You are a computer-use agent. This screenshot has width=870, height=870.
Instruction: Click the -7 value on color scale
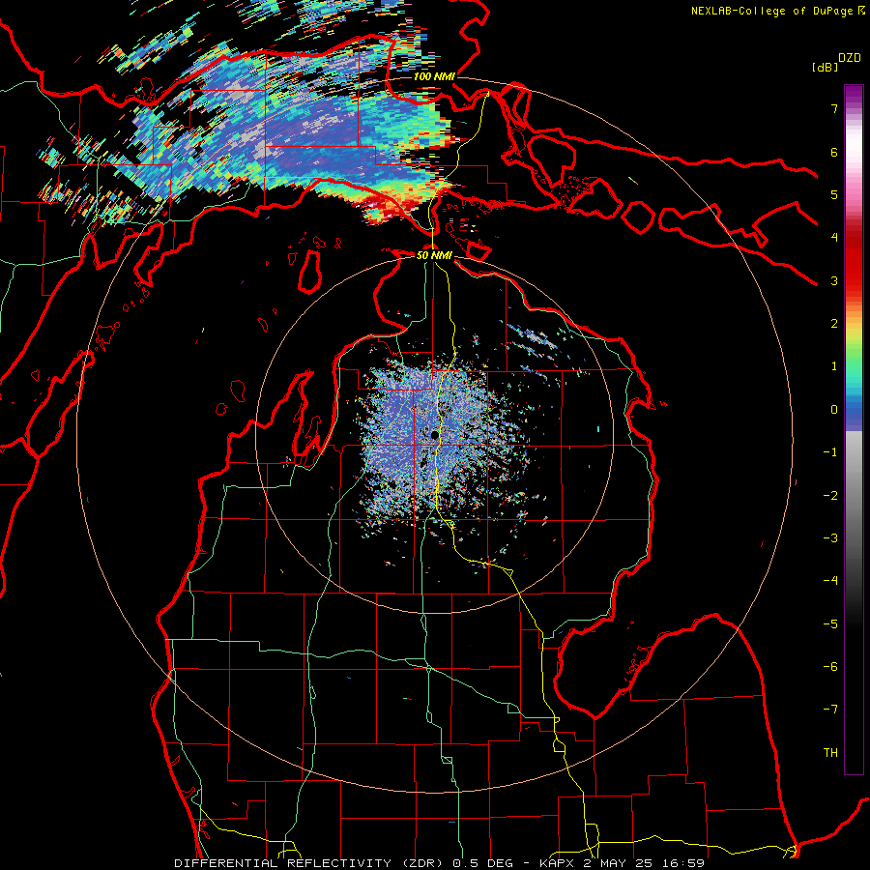[830, 710]
